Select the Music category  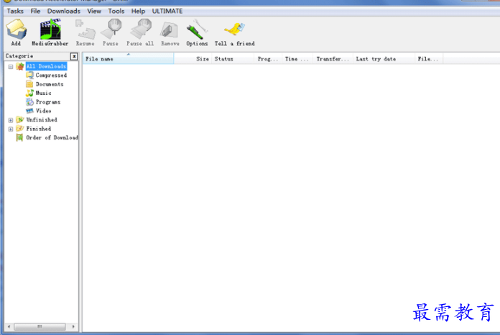[43, 93]
